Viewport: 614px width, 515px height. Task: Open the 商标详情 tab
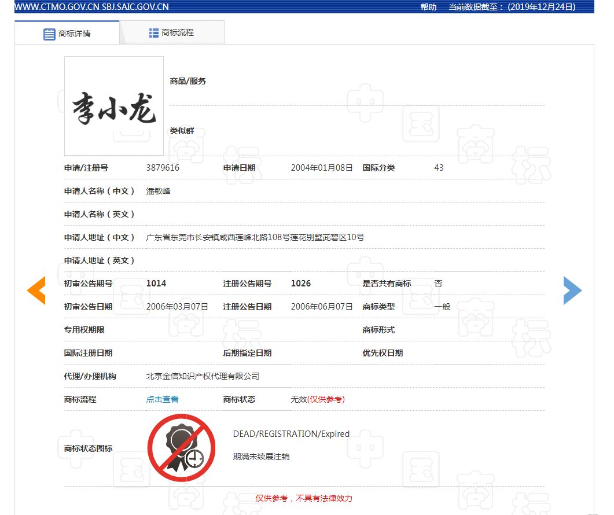coord(67,33)
